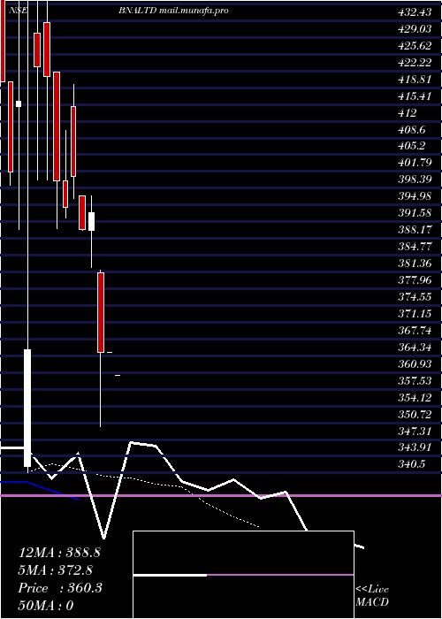
Task: Click the 367.74 price axis label
Action: pos(415,331)
